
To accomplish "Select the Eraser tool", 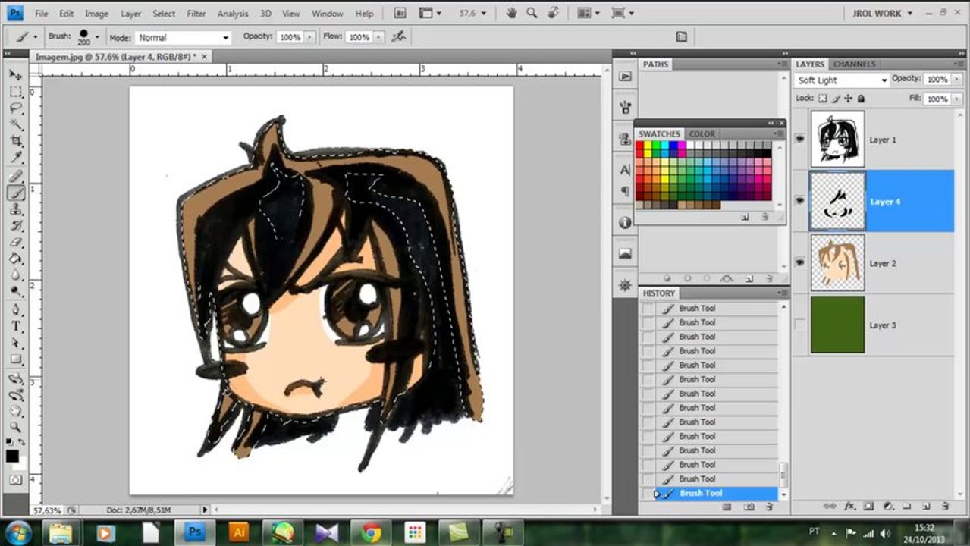I will coord(15,243).
